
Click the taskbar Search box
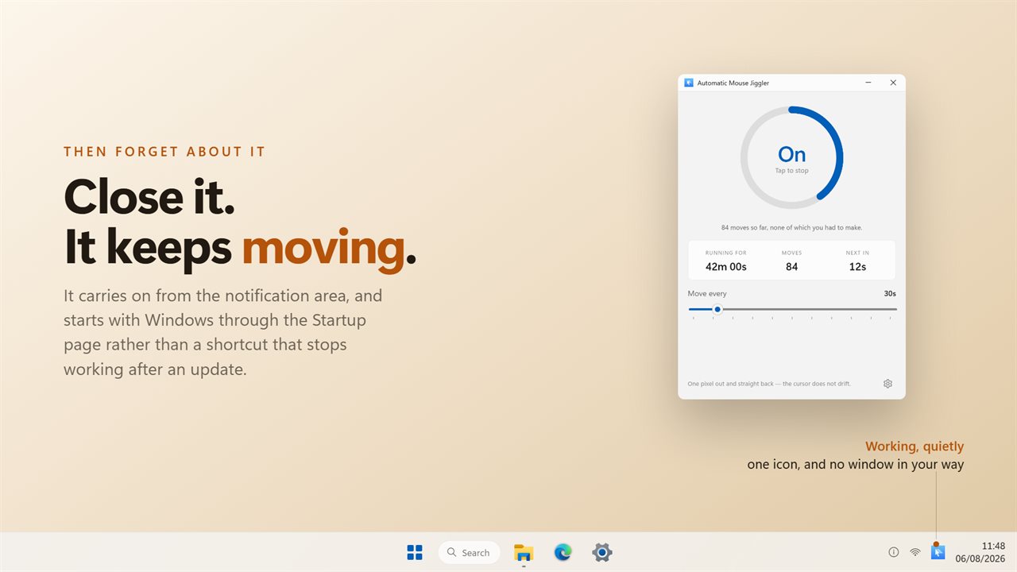469,552
